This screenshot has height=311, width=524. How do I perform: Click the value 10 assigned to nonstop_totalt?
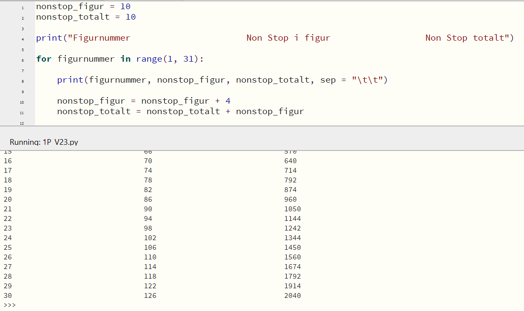click(131, 17)
